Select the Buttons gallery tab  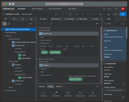[59, 87]
